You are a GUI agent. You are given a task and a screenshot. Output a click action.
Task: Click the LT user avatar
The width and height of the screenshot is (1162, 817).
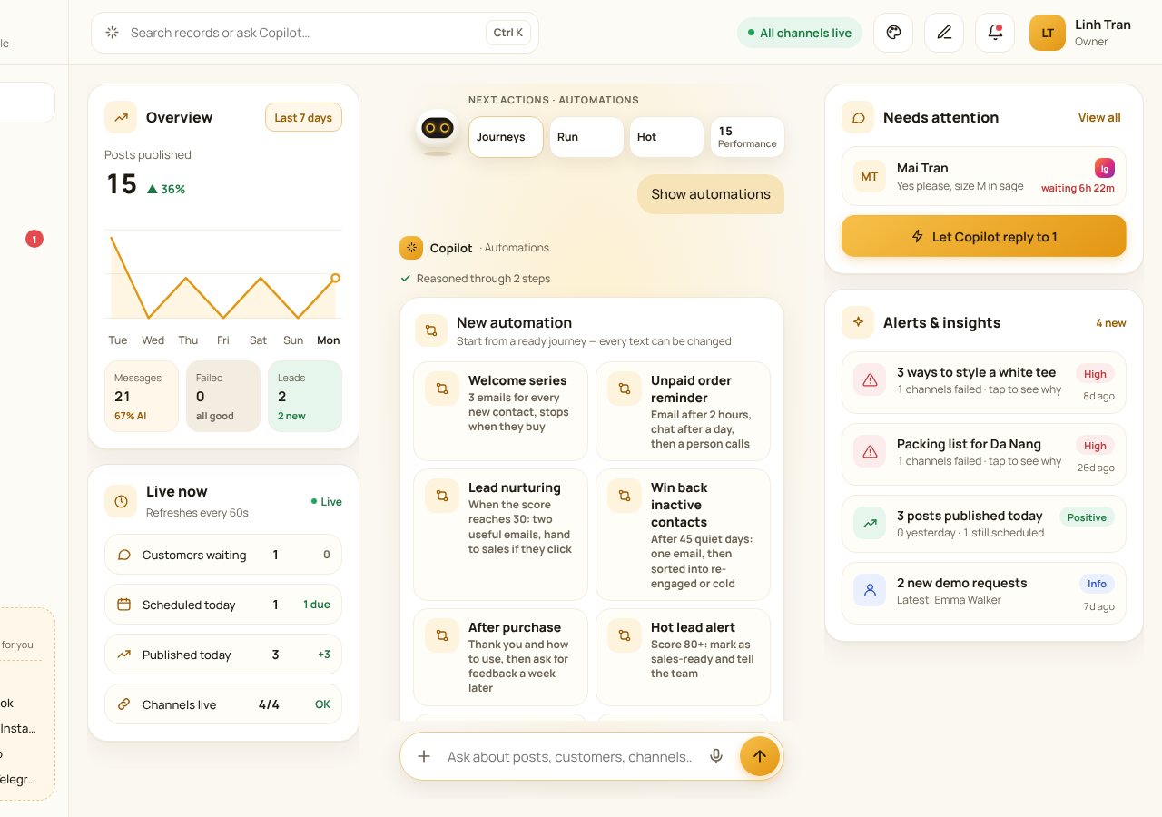(1048, 33)
